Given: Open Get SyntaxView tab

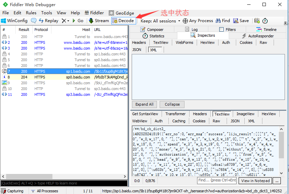Looking at the screenshot, I should pos(145,114).
